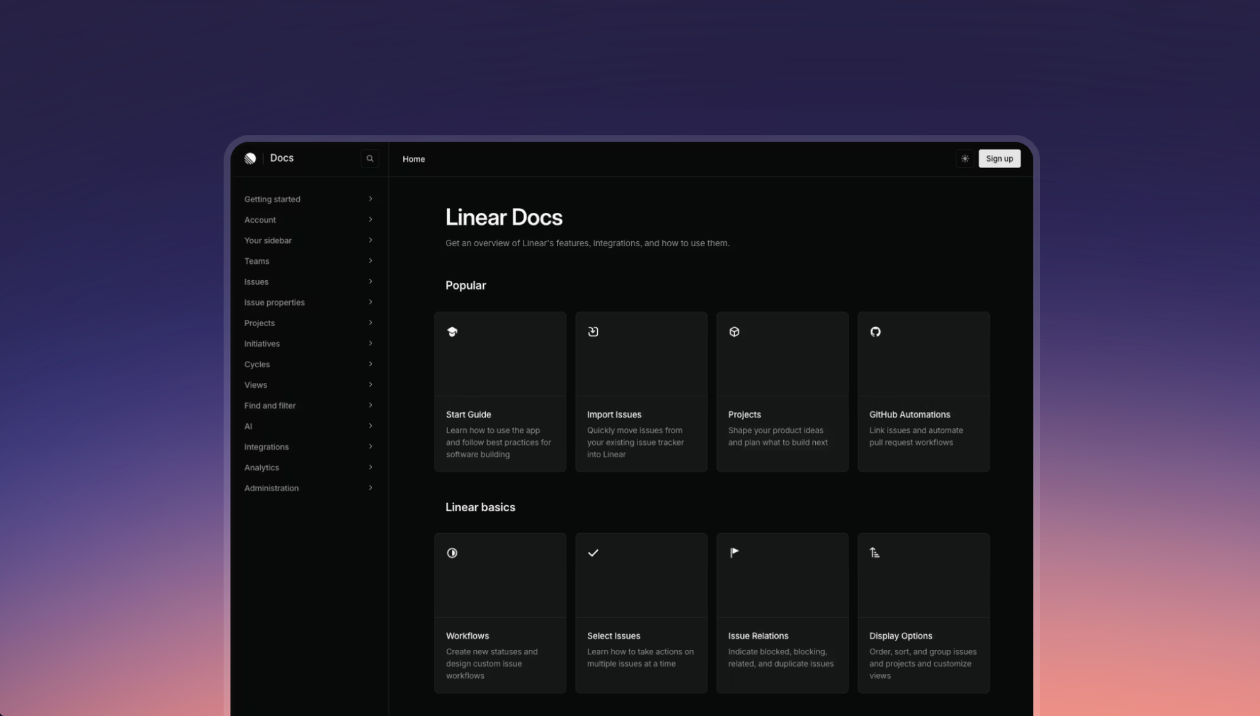Open the Workflows card title

tap(467, 636)
